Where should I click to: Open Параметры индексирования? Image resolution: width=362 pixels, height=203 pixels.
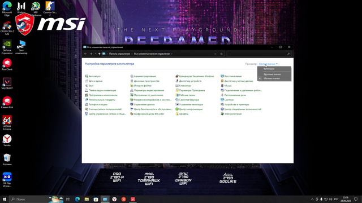click(147, 90)
